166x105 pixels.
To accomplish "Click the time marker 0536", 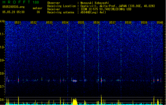I will 97,23.
